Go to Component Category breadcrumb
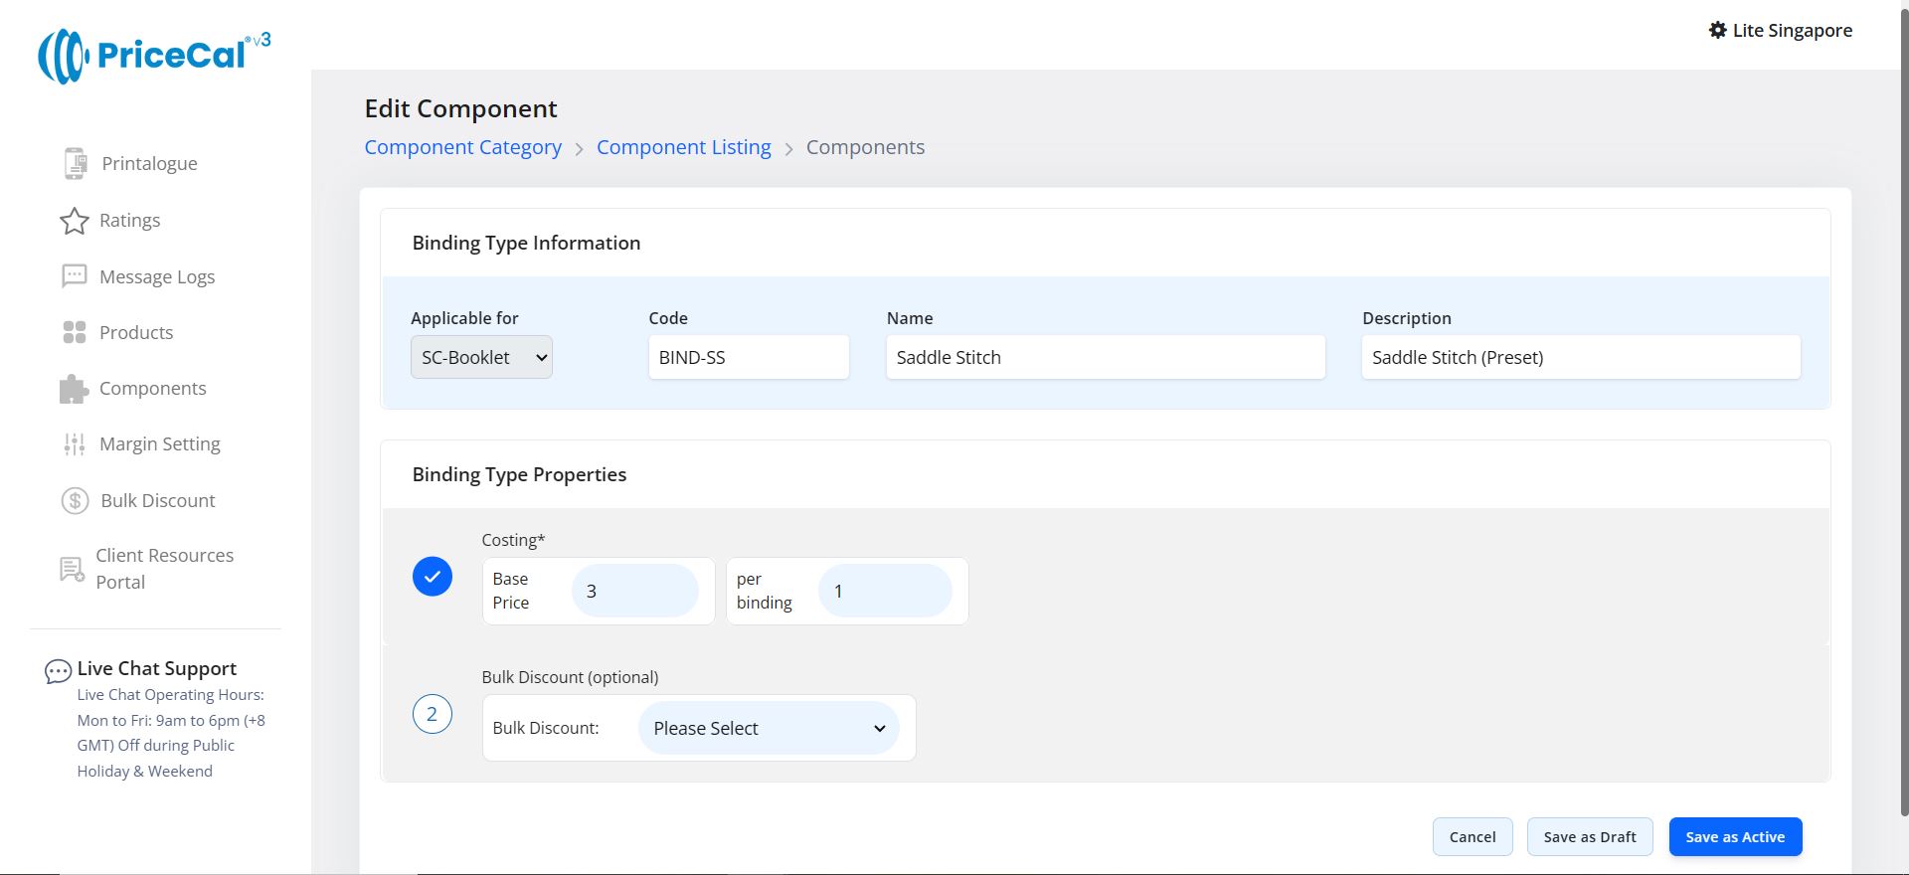This screenshot has height=875, width=1909. (462, 147)
